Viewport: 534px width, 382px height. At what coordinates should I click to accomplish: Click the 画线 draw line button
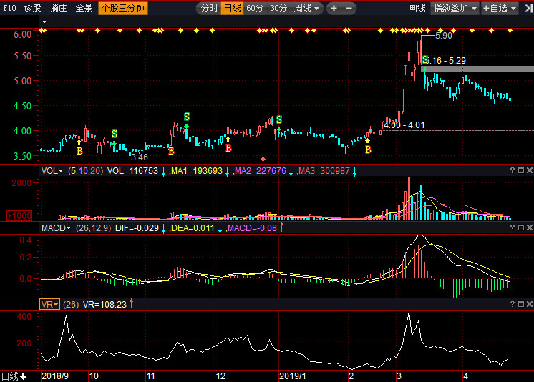coord(417,9)
